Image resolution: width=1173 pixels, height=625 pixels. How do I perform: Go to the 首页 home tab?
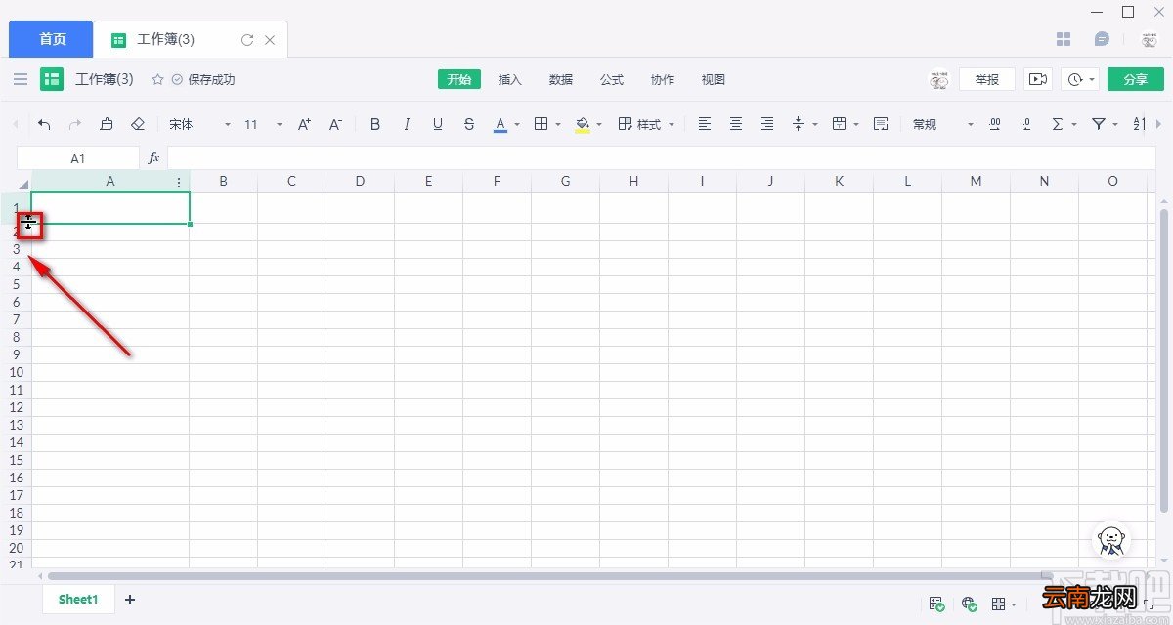pos(52,39)
